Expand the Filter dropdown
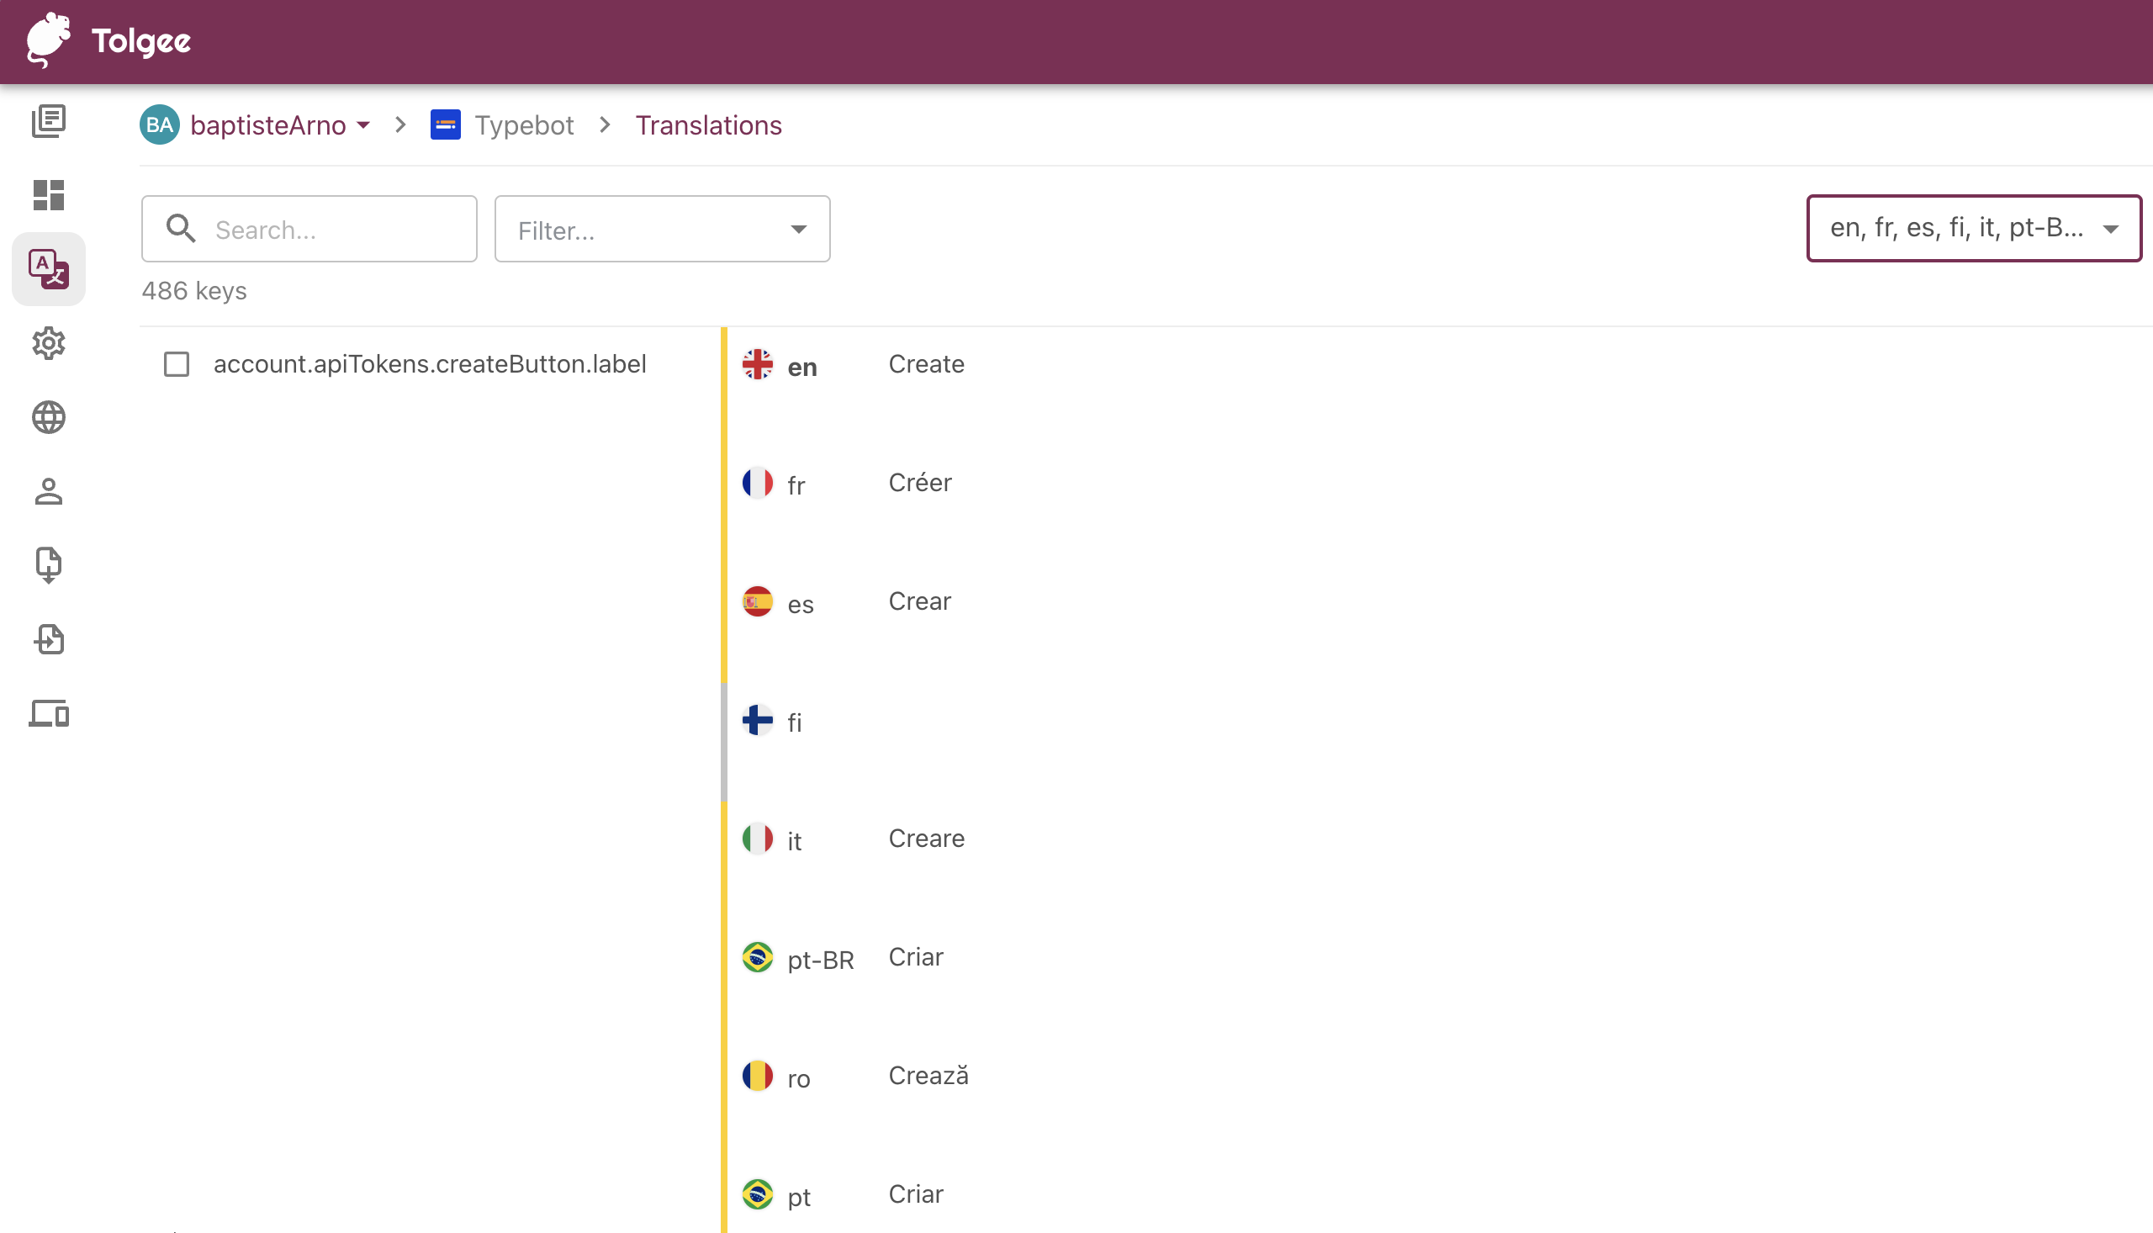 point(661,230)
